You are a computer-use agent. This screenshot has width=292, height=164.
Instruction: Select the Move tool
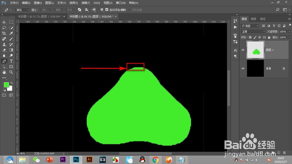4,22
